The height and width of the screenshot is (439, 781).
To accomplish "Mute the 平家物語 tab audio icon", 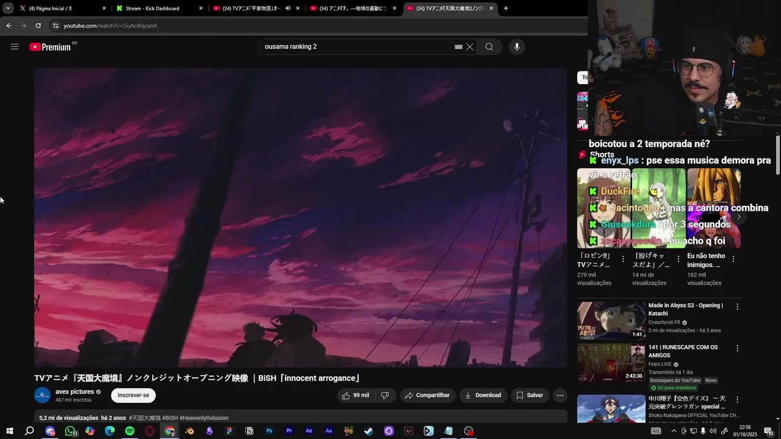I will (x=288, y=9).
